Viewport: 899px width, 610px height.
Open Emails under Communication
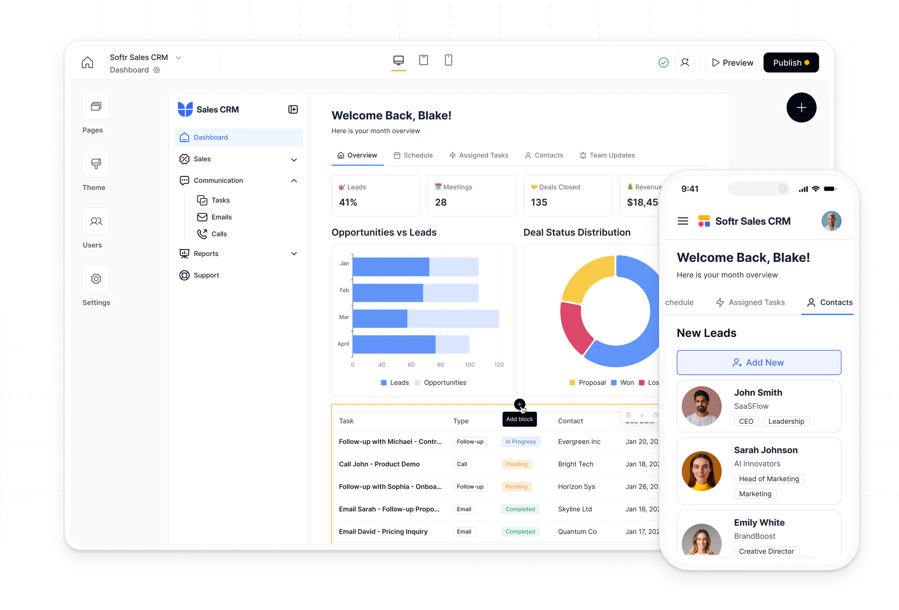214,217
